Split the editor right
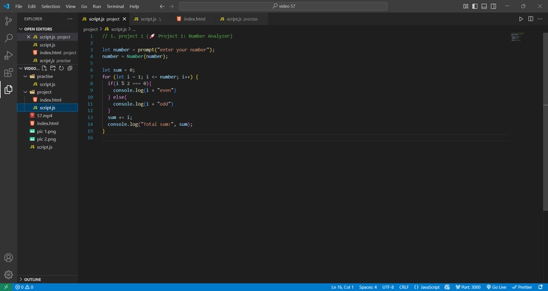 click(x=530, y=19)
